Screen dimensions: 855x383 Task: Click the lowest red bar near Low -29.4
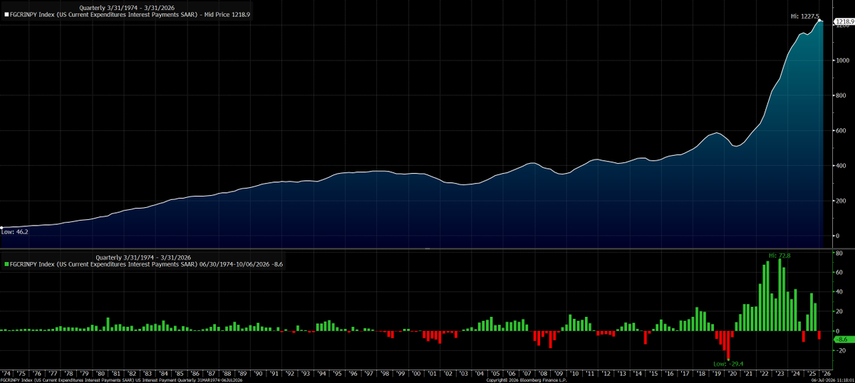pos(727,345)
